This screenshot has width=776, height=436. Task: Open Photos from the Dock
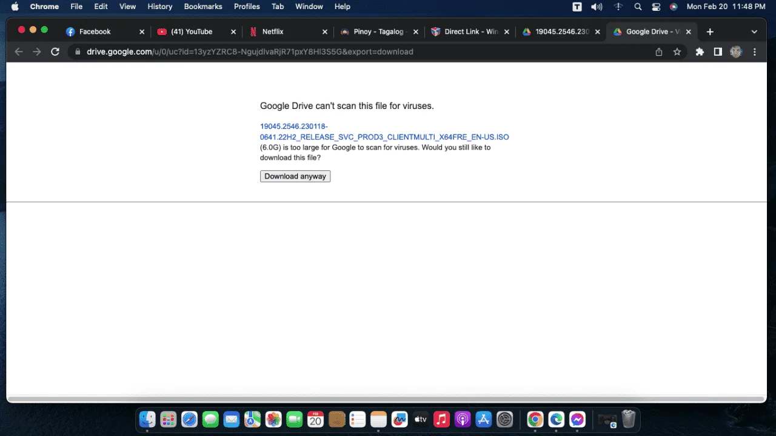pyautogui.click(x=273, y=419)
